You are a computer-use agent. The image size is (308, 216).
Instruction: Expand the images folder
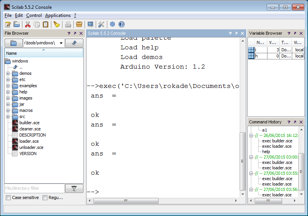pyautogui.click(x=8, y=98)
